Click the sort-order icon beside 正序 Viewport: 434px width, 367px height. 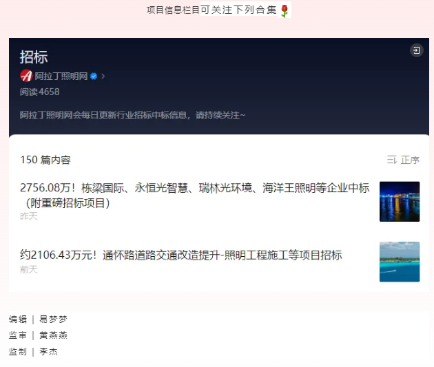[391, 160]
